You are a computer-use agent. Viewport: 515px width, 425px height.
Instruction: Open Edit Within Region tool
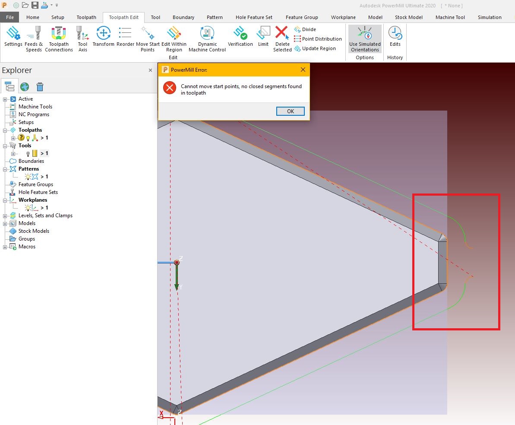(x=174, y=39)
